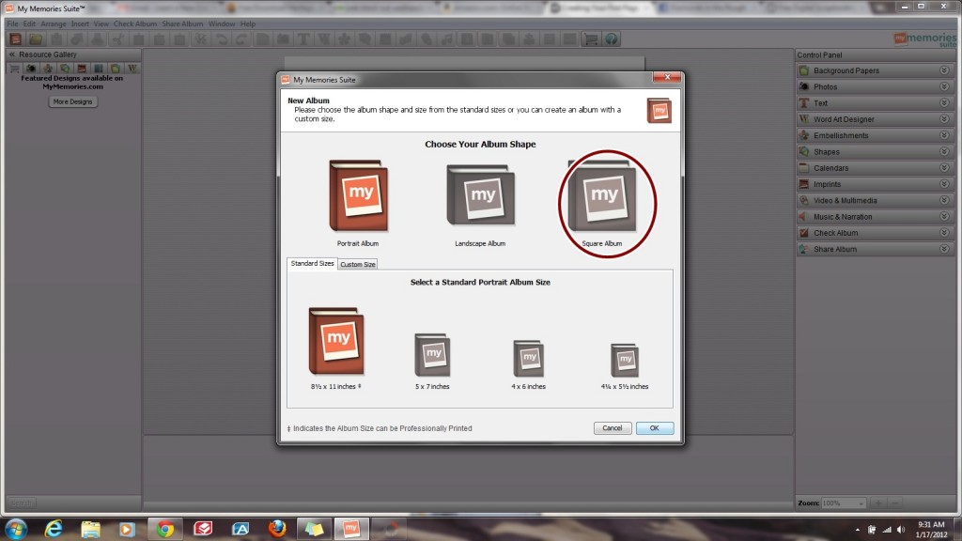Expand the Embellishments section
The width and height of the screenshot is (962, 541).
944,135
